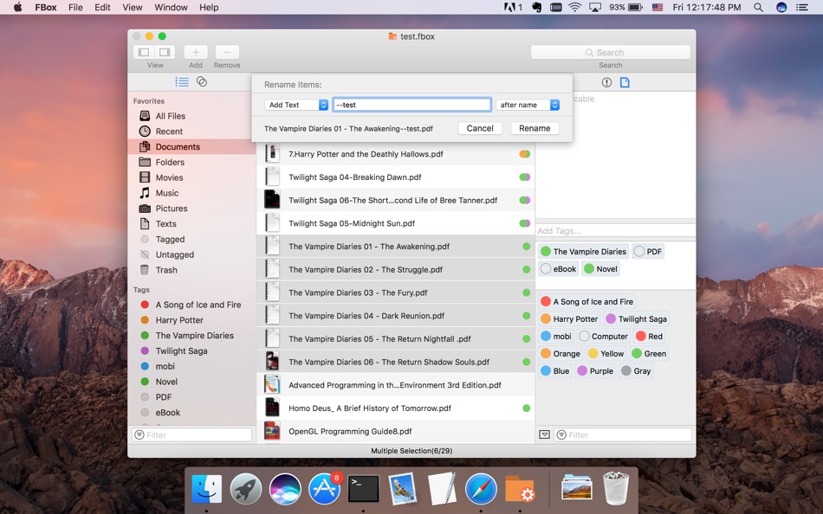Select OpenGL Programming Guide8.pdf
Screen dimensions: 823x514
[x=396, y=431]
